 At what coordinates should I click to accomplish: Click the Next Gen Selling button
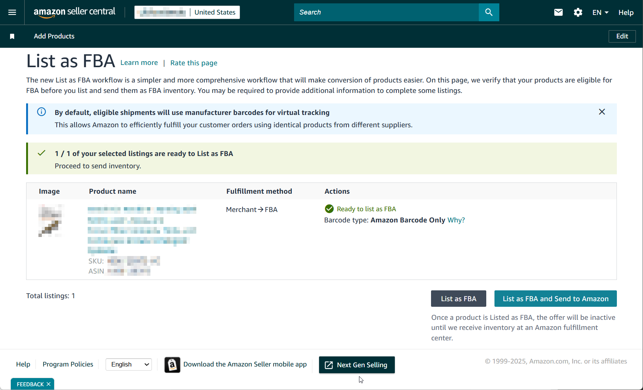coord(357,365)
